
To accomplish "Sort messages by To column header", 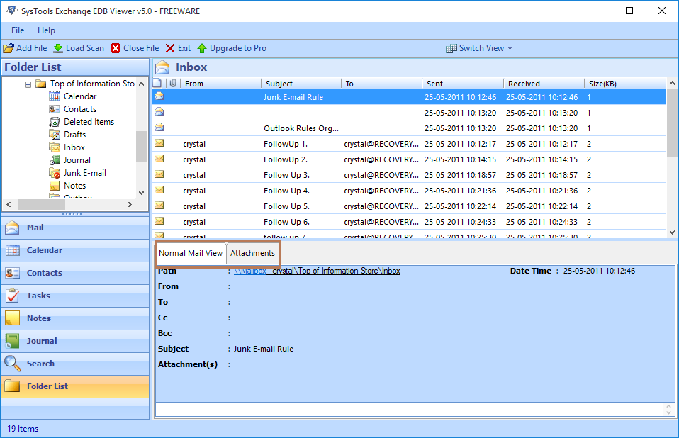I will 382,84.
